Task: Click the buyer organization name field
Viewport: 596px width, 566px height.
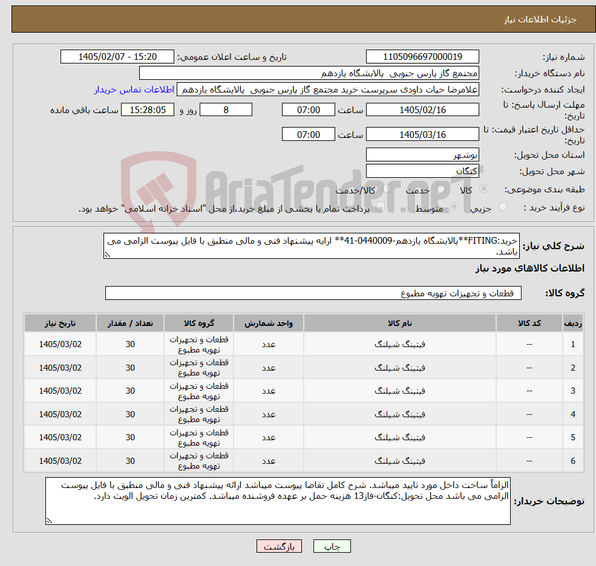Action: coord(309,73)
